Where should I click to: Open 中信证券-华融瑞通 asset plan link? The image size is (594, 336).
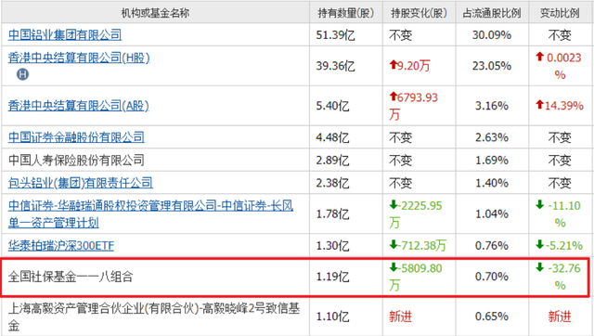[150, 214]
